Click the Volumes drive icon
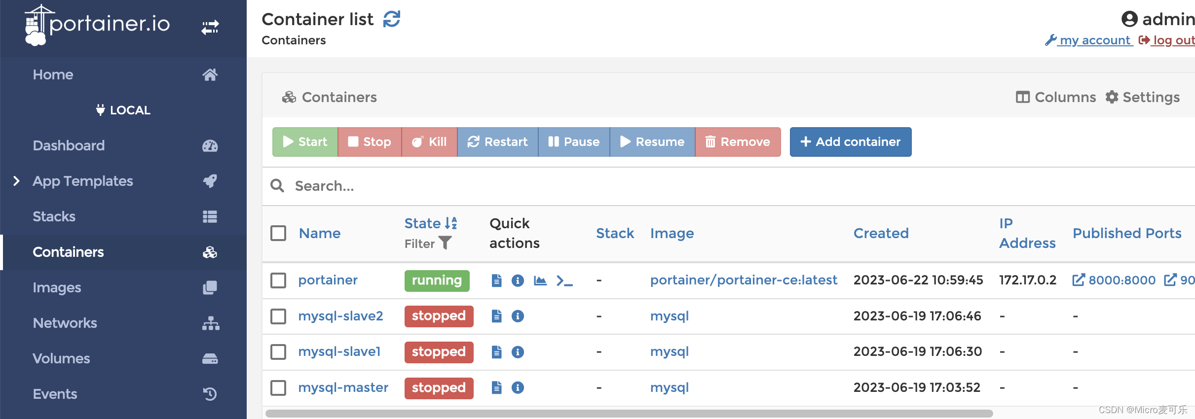1195x419 pixels. (210, 358)
